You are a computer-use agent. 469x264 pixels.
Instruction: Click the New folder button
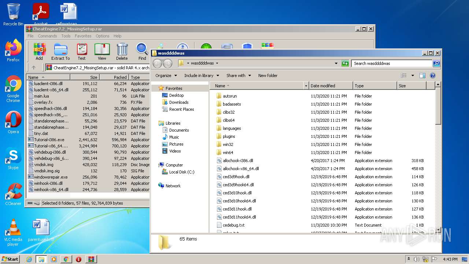click(268, 76)
